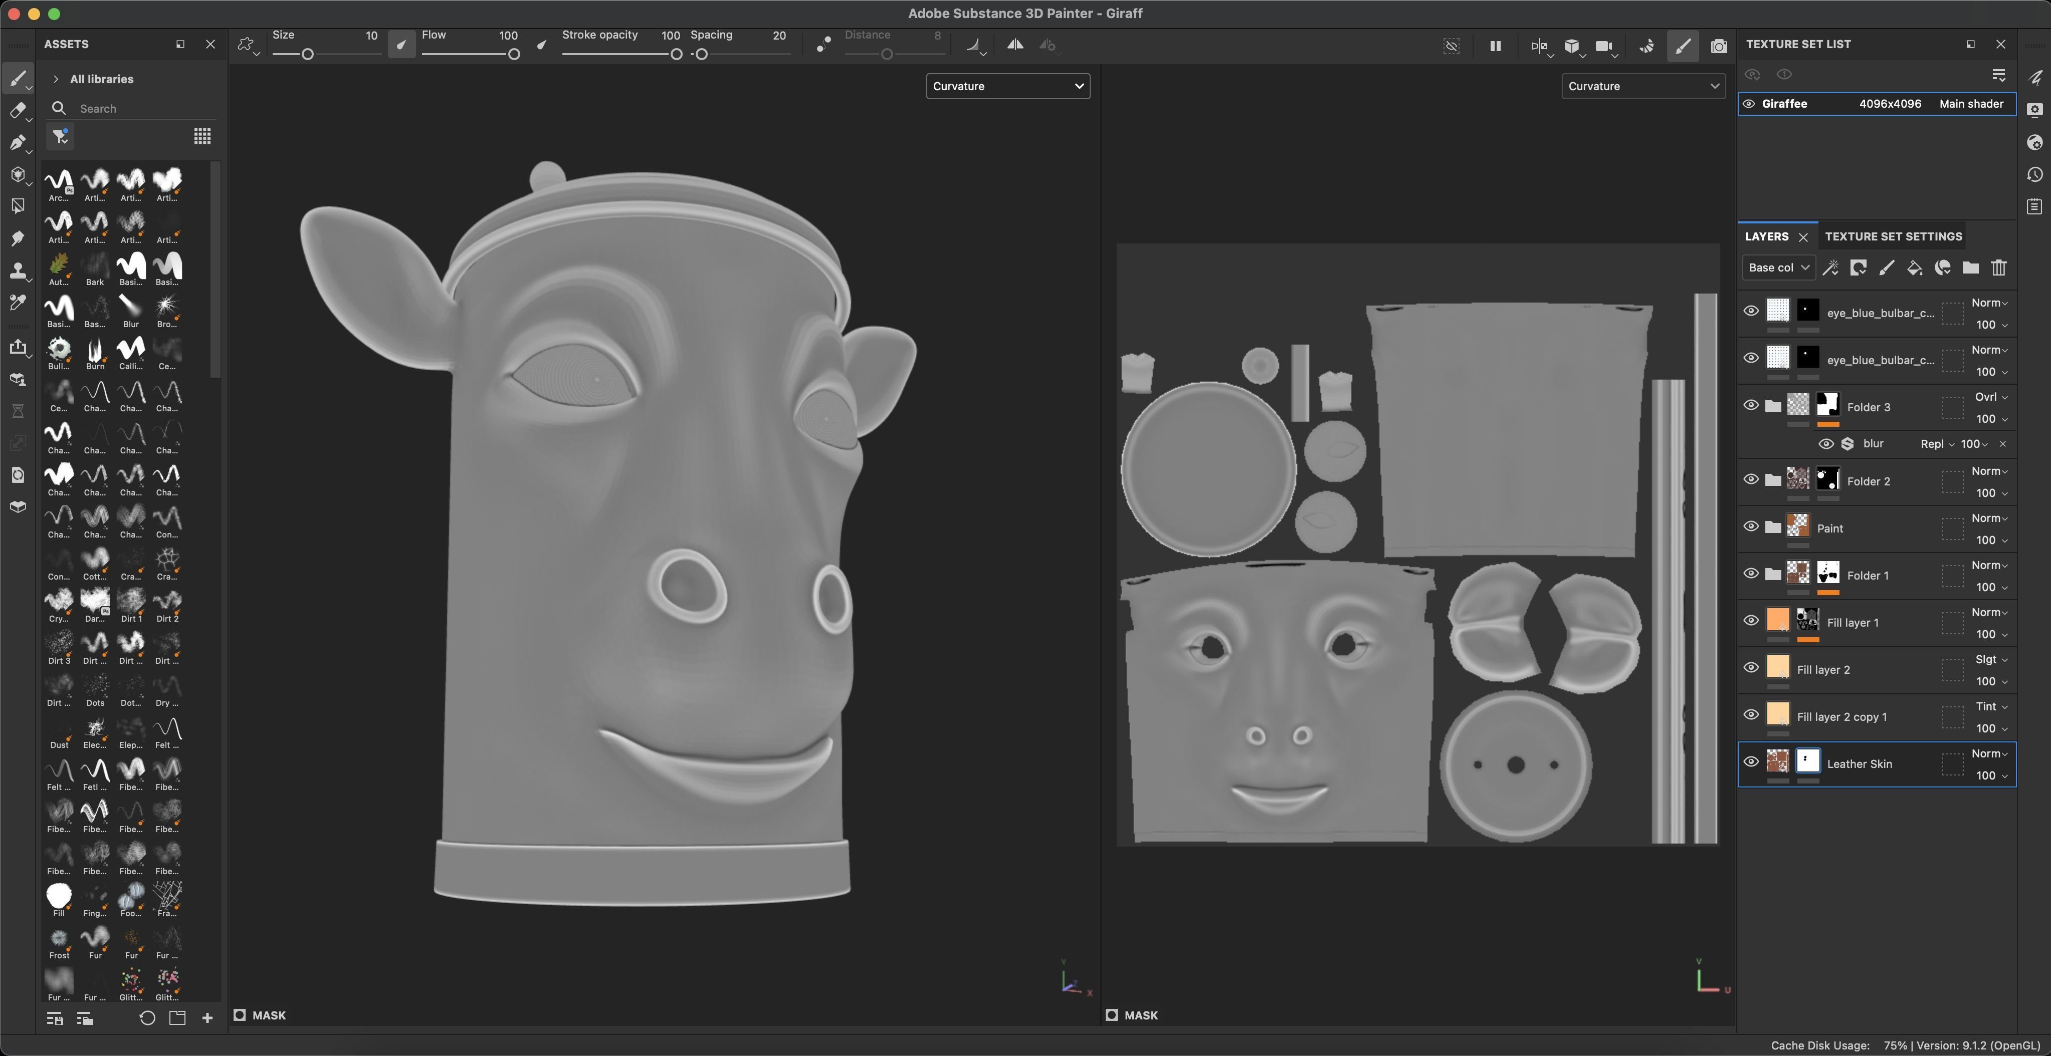This screenshot has width=2051, height=1056.
Task: Hide the blur filter effect
Action: [1826, 444]
